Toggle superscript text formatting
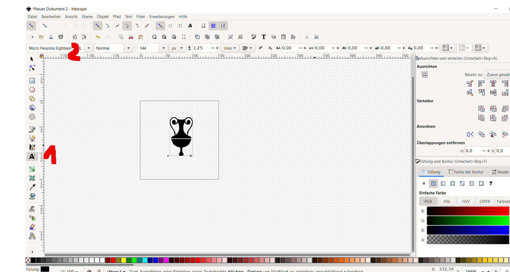The width and height of the screenshot is (510, 272). click(261, 48)
